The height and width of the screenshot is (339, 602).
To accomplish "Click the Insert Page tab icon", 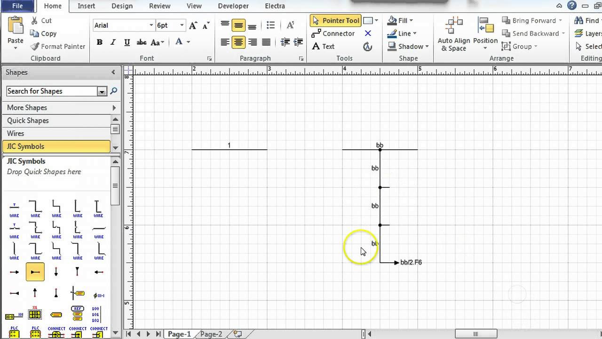I will click(x=238, y=334).
